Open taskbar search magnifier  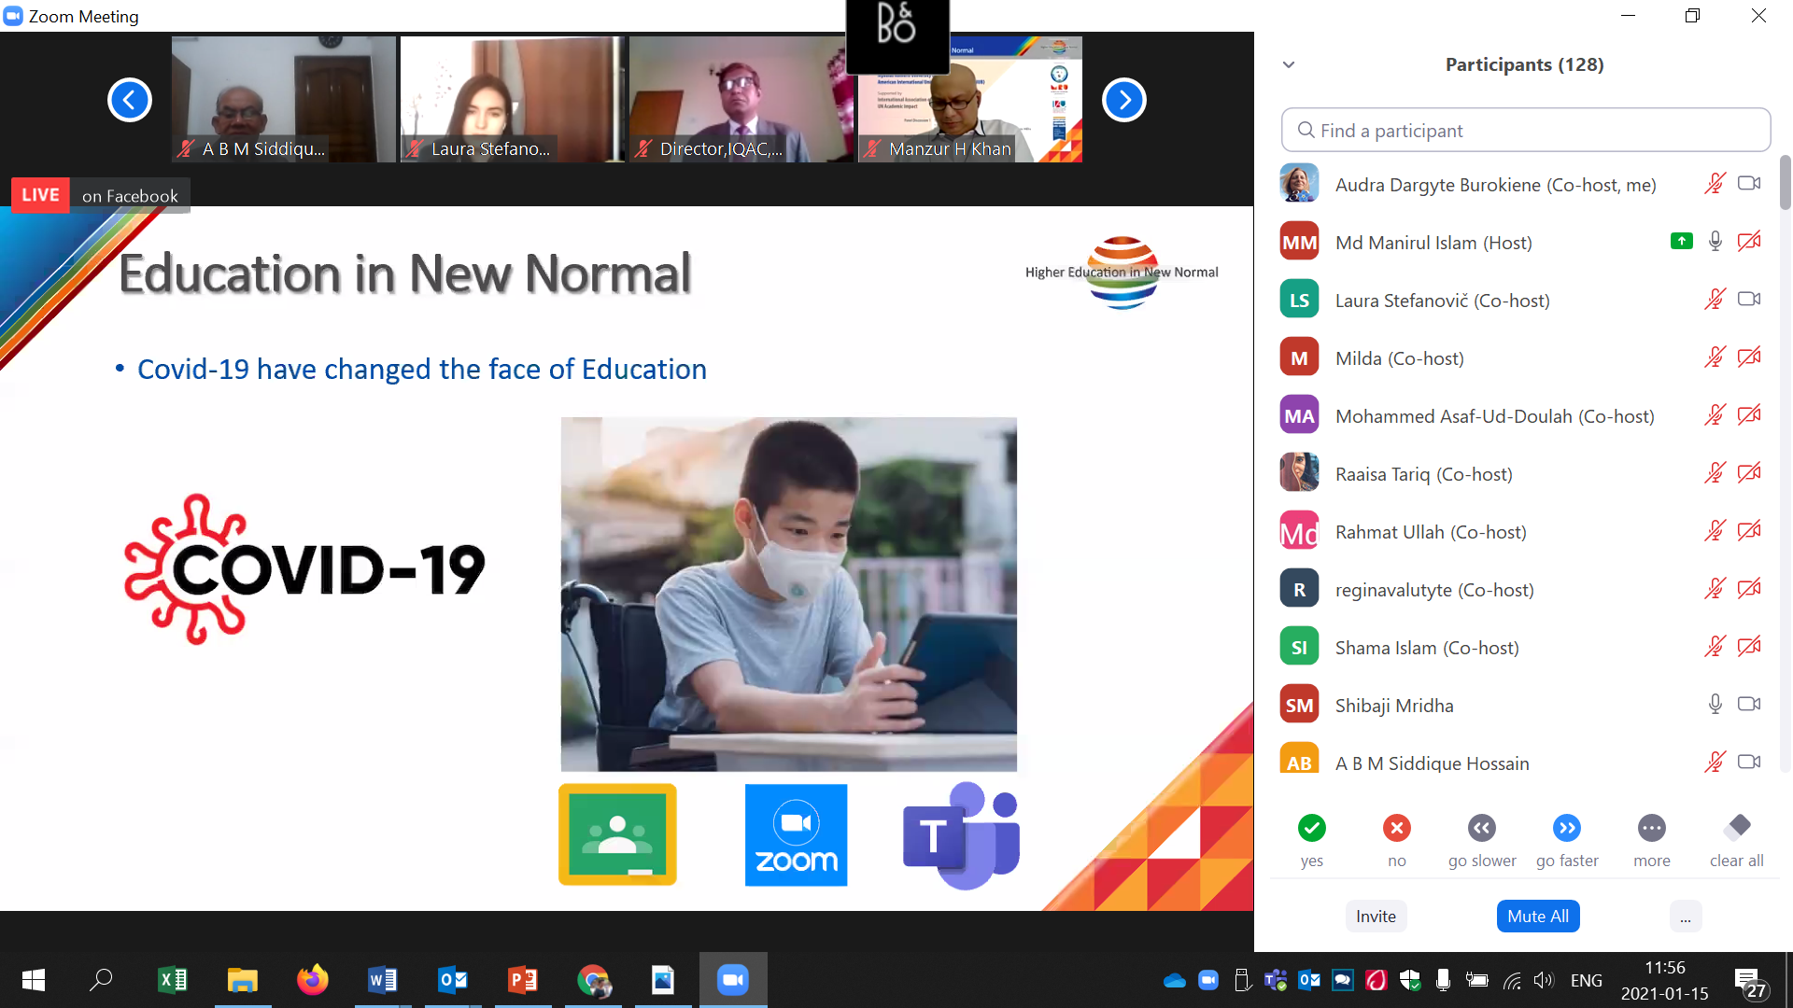point(101,980)
